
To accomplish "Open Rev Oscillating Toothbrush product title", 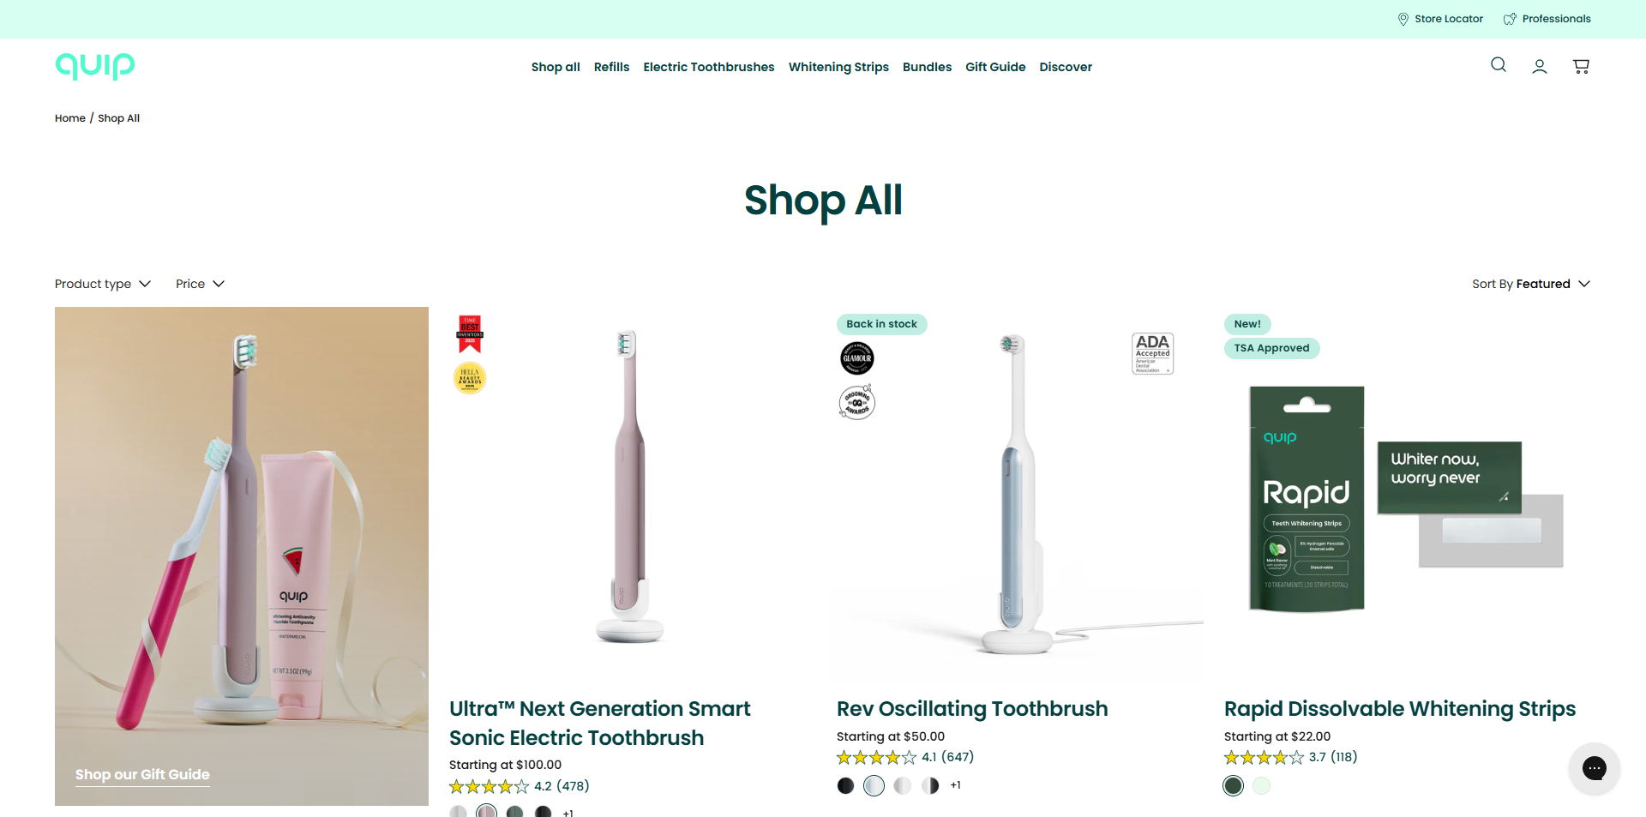I will (972, 709).
